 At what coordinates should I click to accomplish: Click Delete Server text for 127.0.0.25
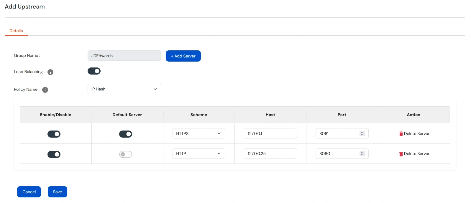tap(416, 154)
